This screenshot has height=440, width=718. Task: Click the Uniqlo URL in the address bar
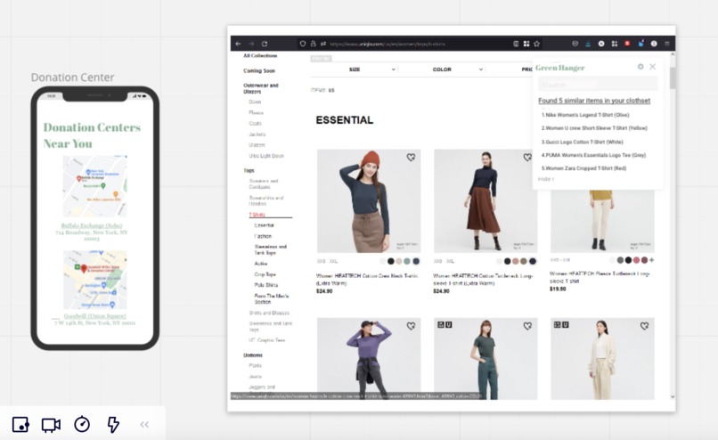tap(388, 44)
